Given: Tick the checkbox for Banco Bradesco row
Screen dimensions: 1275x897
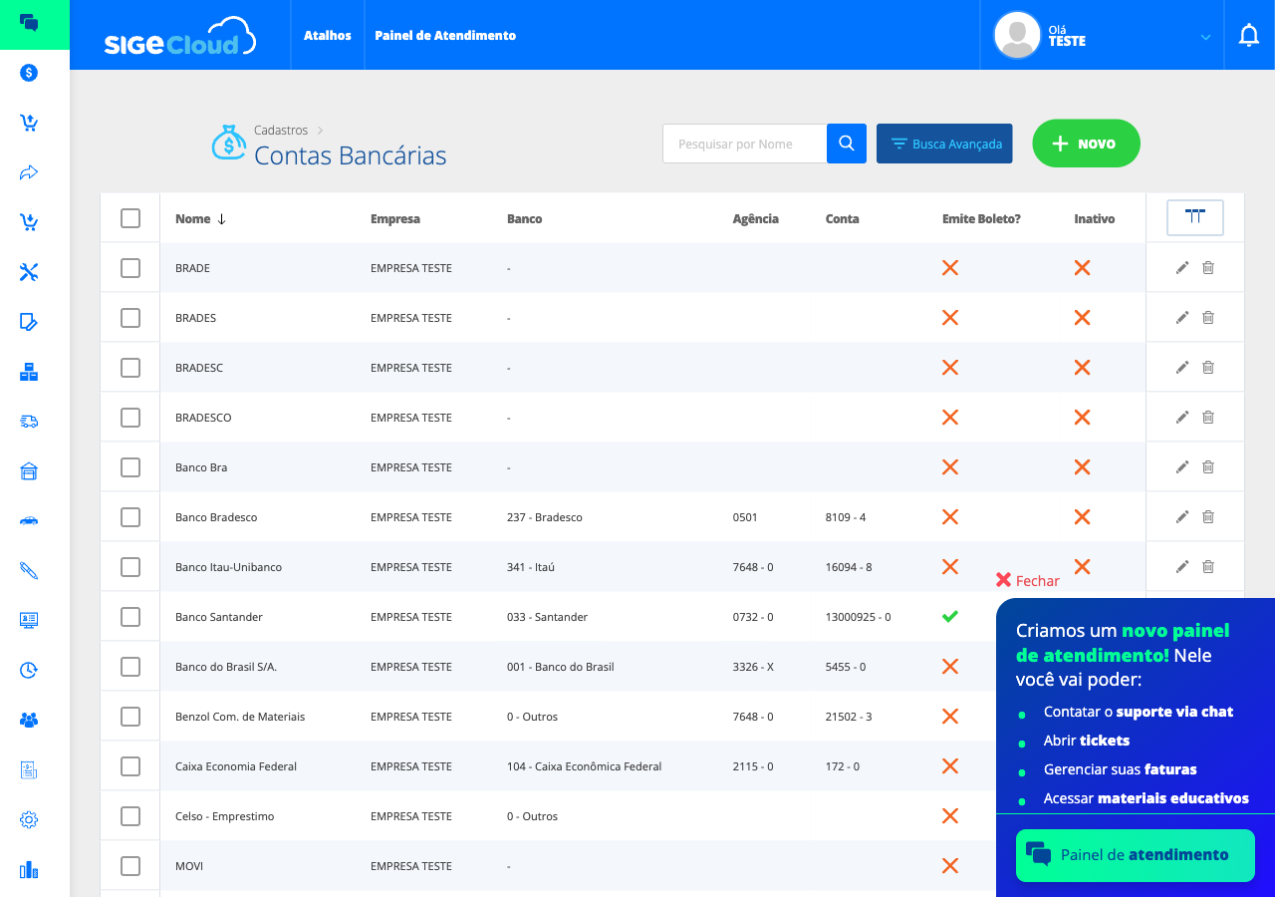Looking at the screenshot, I should [x=129, y=516].
